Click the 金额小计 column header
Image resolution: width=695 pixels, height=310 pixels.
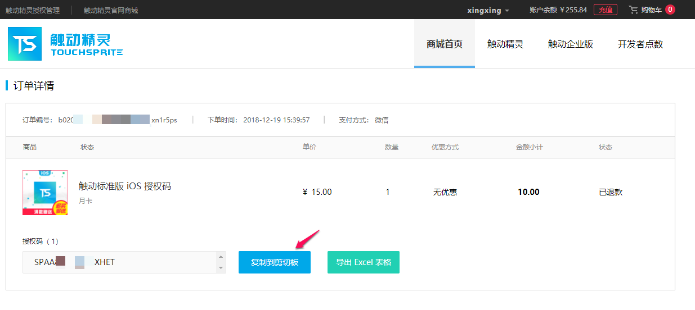point(530,147)
